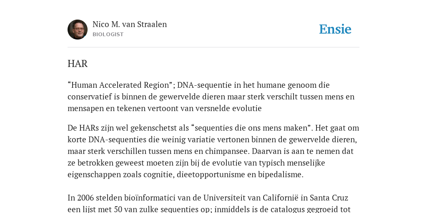Click the HAR heading
427x213 pixels.
click(78, 64)
